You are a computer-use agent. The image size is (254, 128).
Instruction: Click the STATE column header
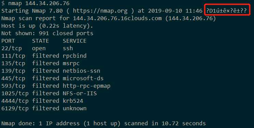pos(40,41)
